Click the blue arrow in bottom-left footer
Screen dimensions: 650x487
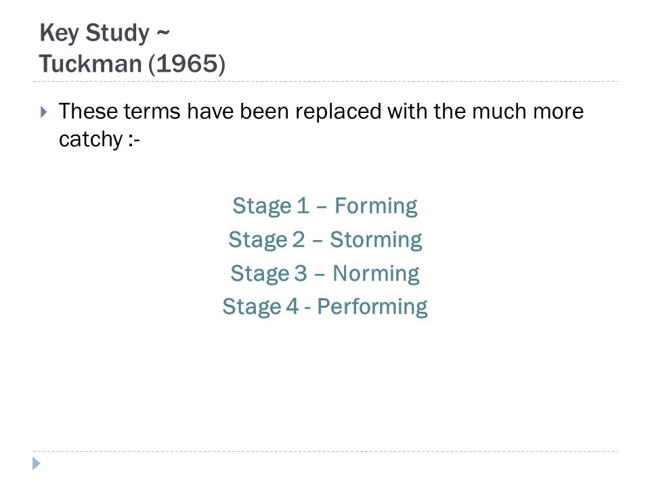click(x=37, y=463)
